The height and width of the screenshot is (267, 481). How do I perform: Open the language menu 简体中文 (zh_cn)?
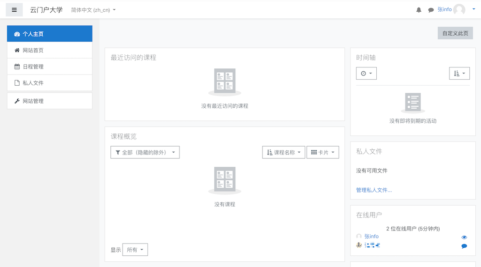coord(93,10)
